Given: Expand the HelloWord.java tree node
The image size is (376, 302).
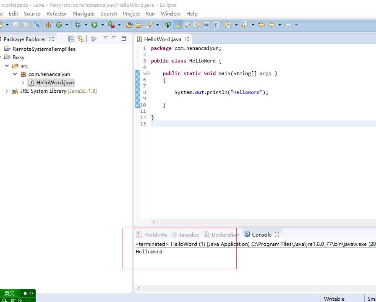Looking at the screenshot, I should [x=23, y=83].
